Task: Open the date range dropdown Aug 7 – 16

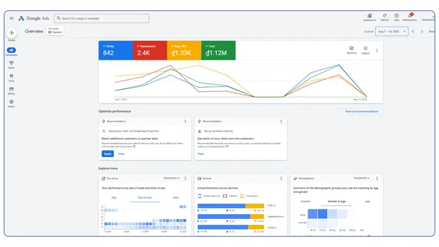Action: click(x=392, y=32)
